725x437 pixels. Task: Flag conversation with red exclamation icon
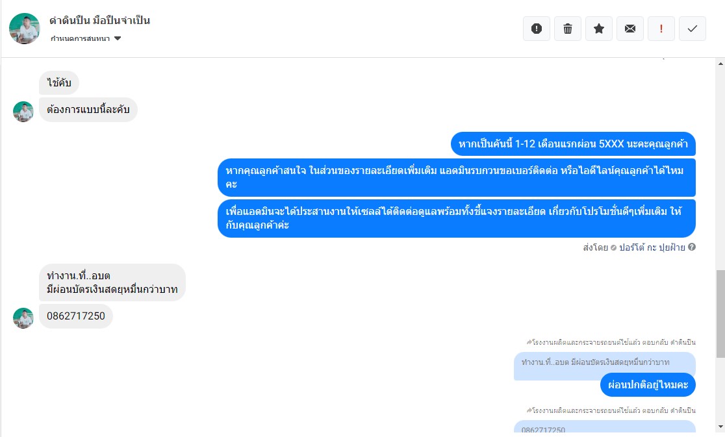pyautogui.click(x=661, y=29)
